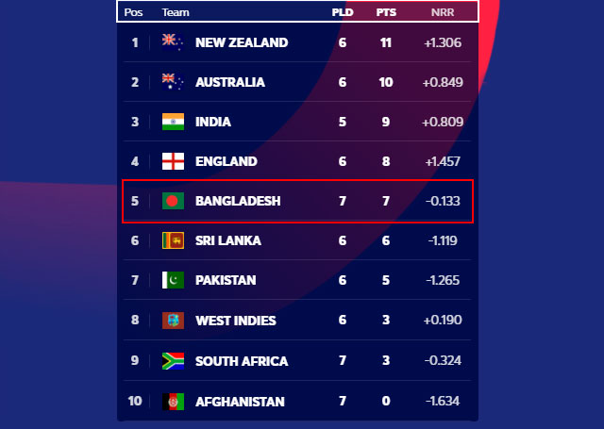Click the Afghanistan flag icon

click(173, 402)
